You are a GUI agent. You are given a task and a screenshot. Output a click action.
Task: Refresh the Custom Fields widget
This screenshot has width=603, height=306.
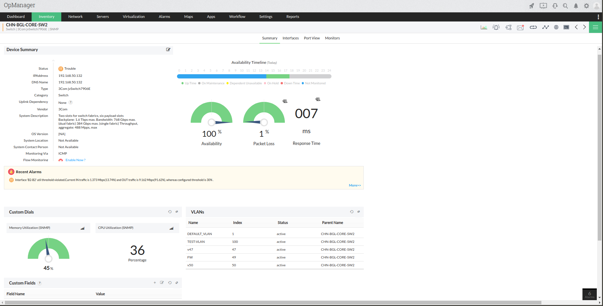170,283
